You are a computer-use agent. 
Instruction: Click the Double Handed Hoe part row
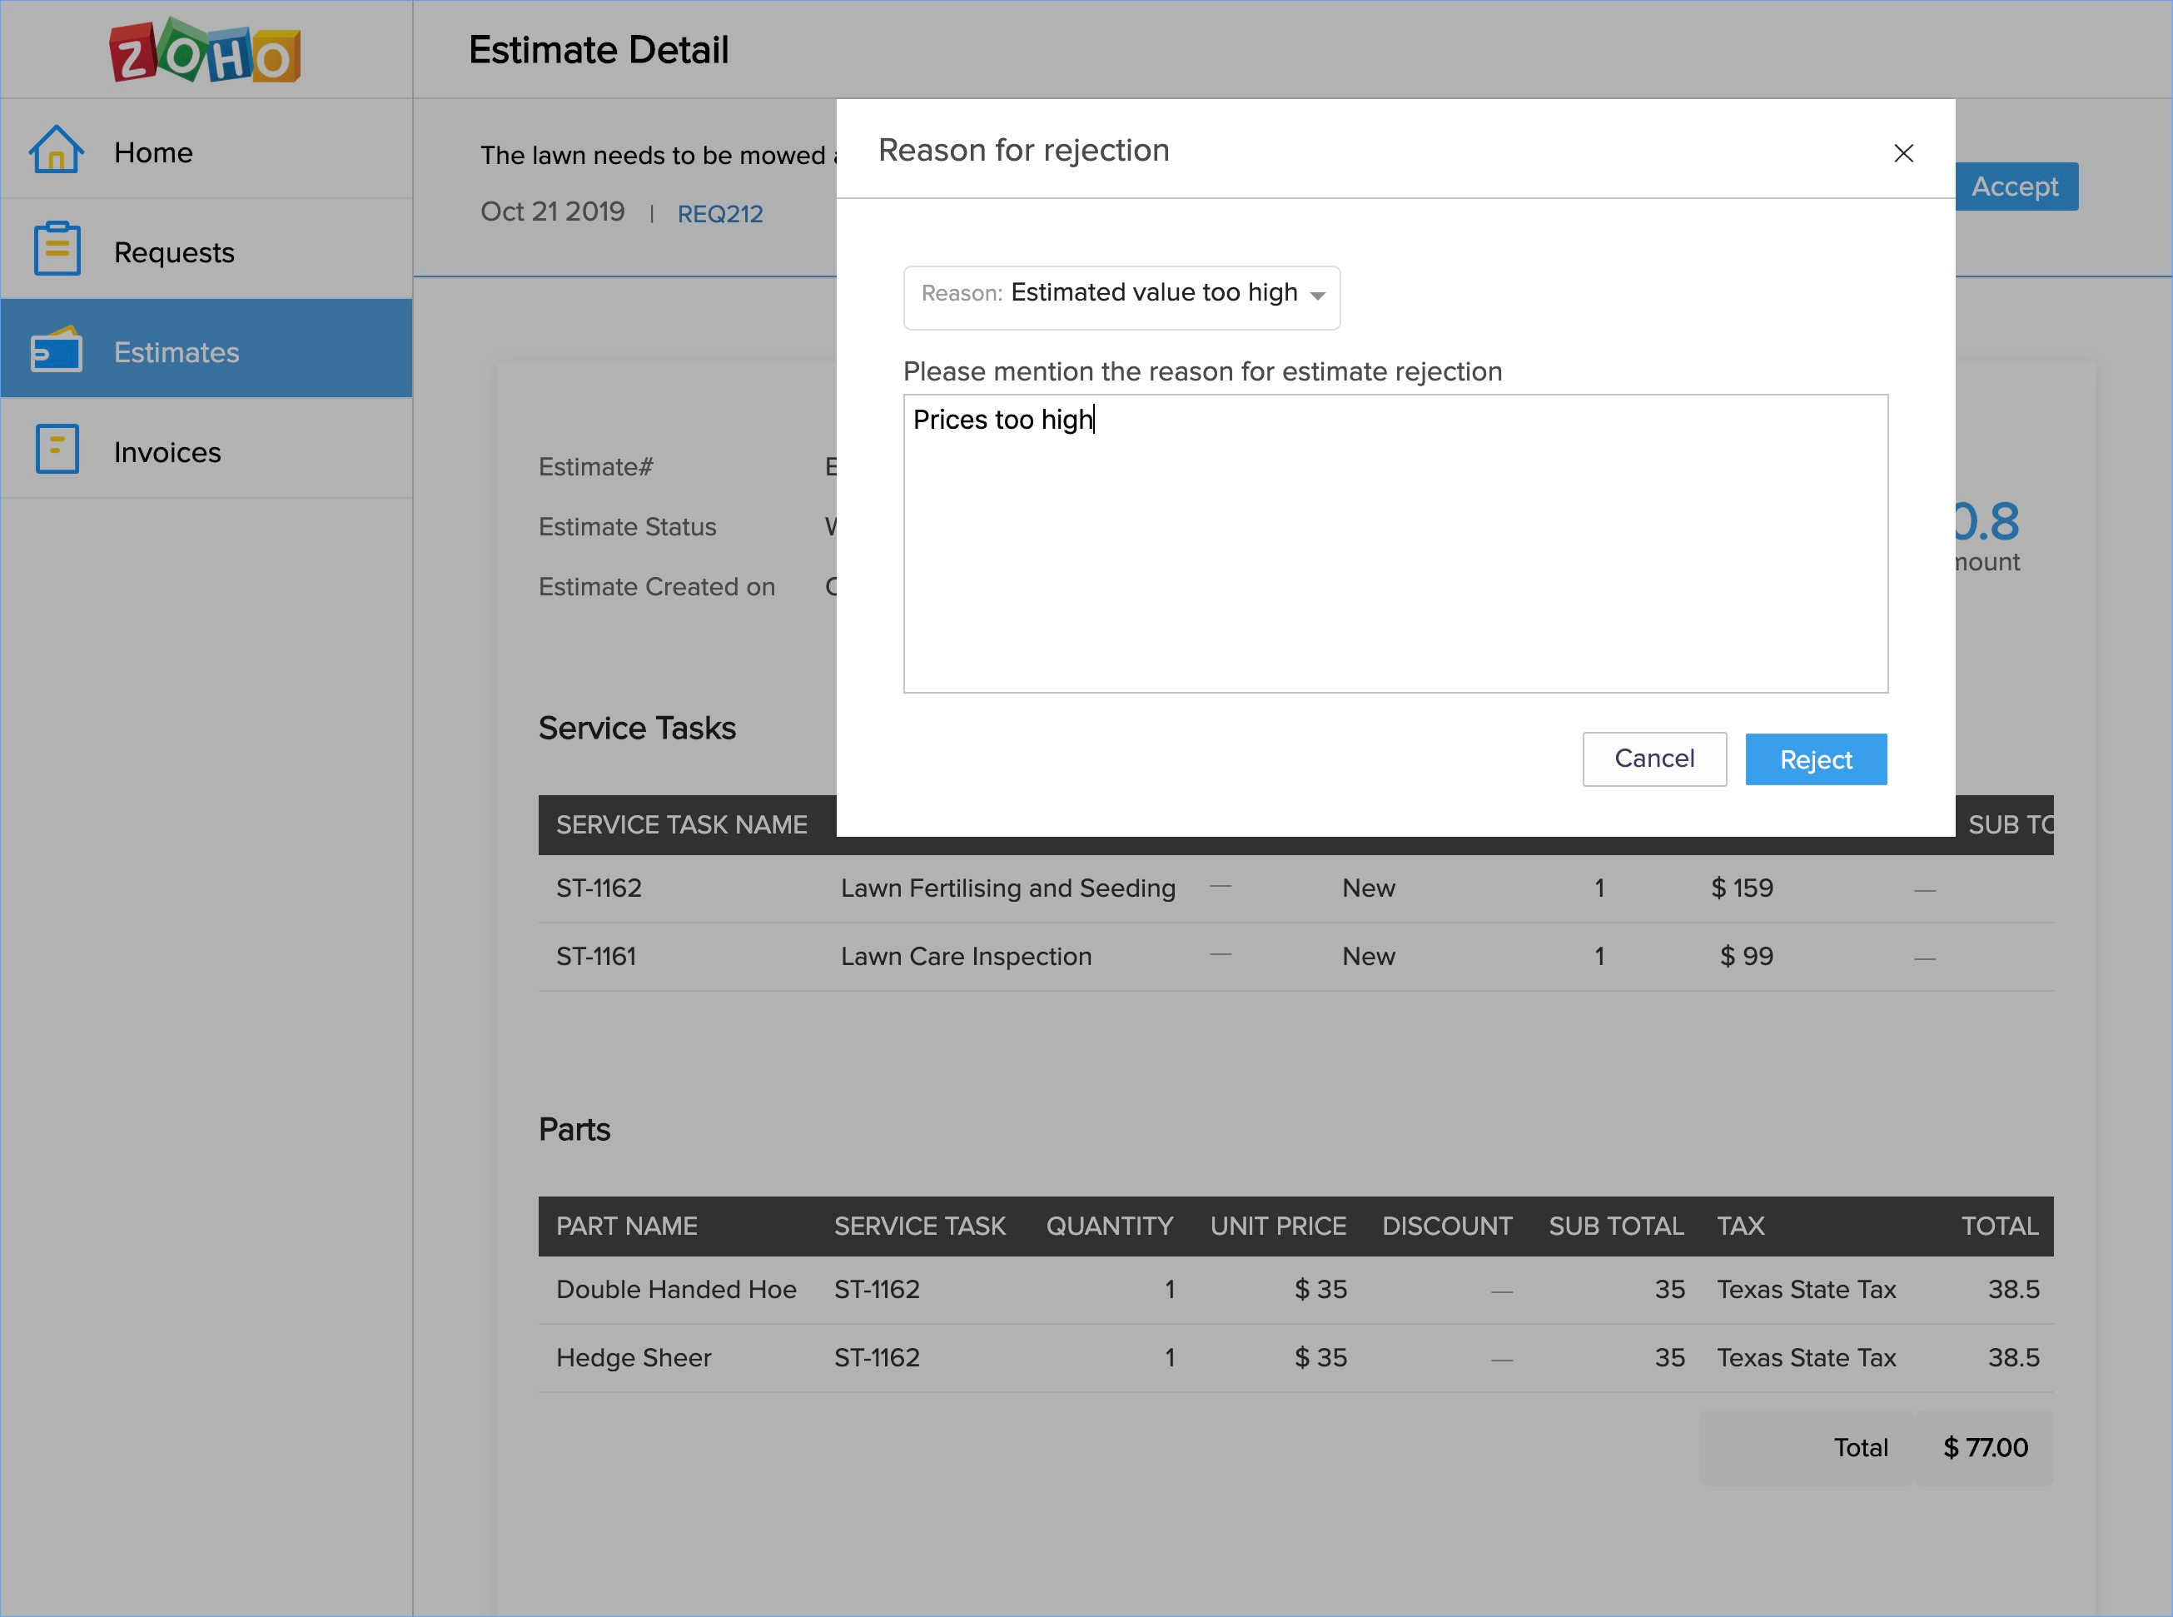[675, 1289]
